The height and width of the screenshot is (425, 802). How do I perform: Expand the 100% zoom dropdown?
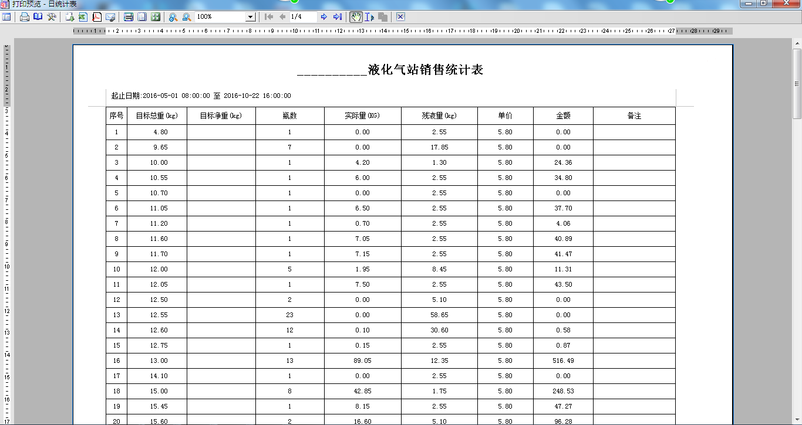[250, 17]
